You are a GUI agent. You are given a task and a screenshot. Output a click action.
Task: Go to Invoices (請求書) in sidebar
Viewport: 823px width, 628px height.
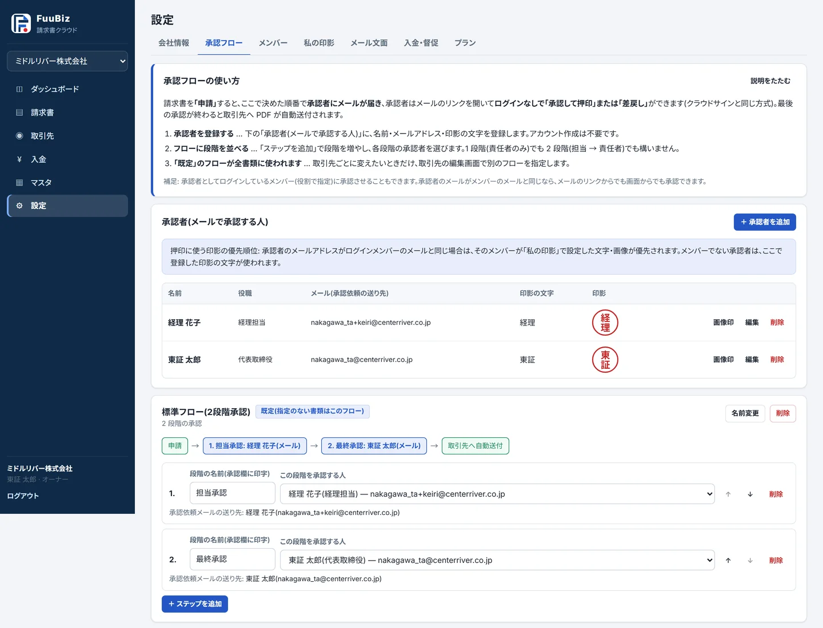67,112
